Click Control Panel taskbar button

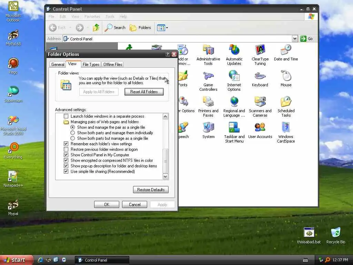(x=102, y=260)
